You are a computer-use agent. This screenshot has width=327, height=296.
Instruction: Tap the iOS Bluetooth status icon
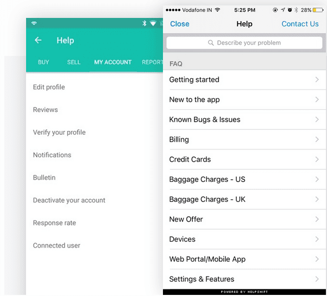click(x=296, y=10)
